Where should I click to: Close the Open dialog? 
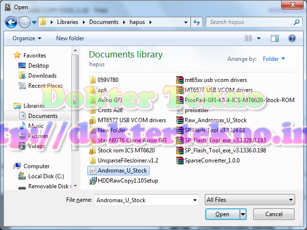click(x=293, y=5)
